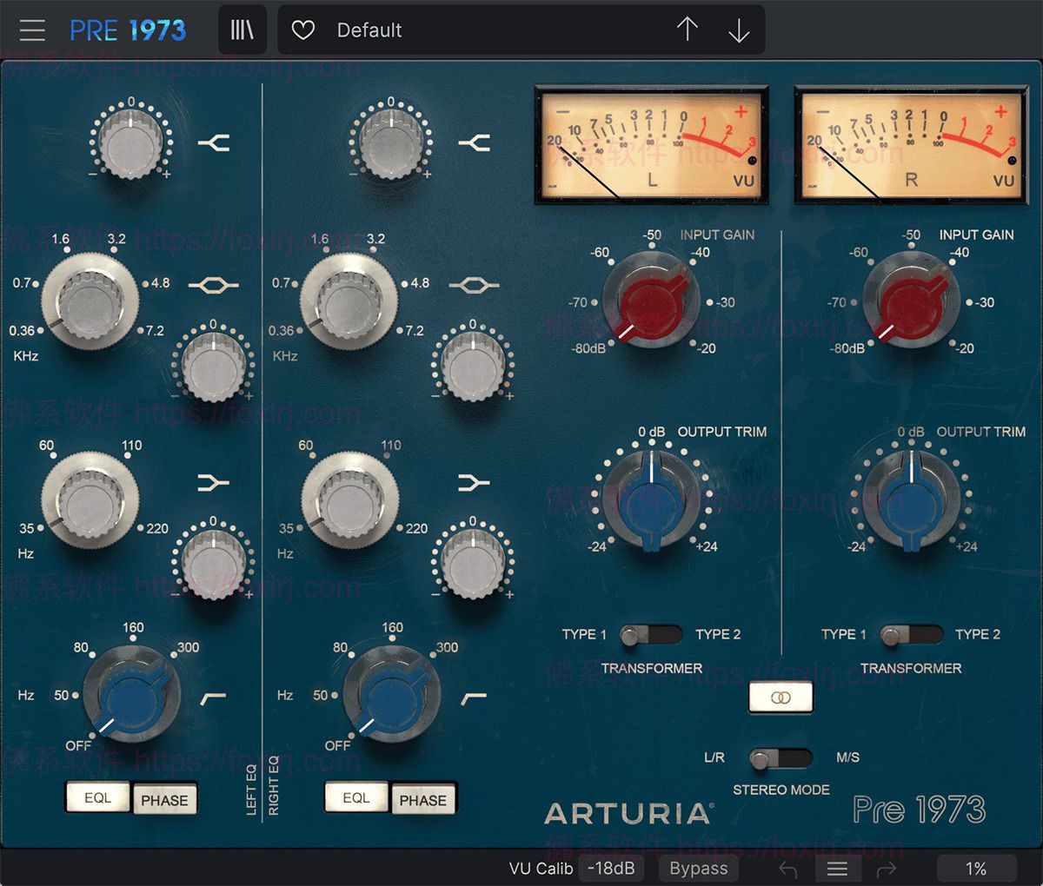
Task: Click the 1% CPU meter display
Action: click(x=975, y=869)
